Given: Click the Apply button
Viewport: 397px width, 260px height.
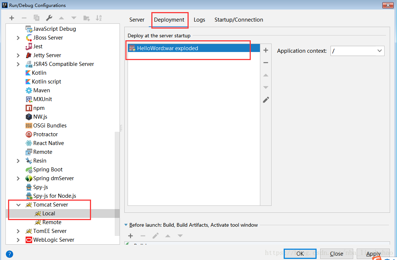Looking at the screenshot, I should (373, 254).
